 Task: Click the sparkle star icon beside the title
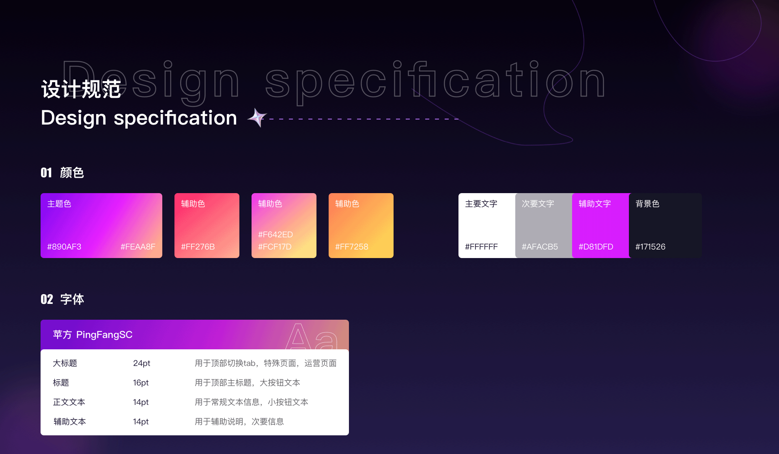[257, 118]
